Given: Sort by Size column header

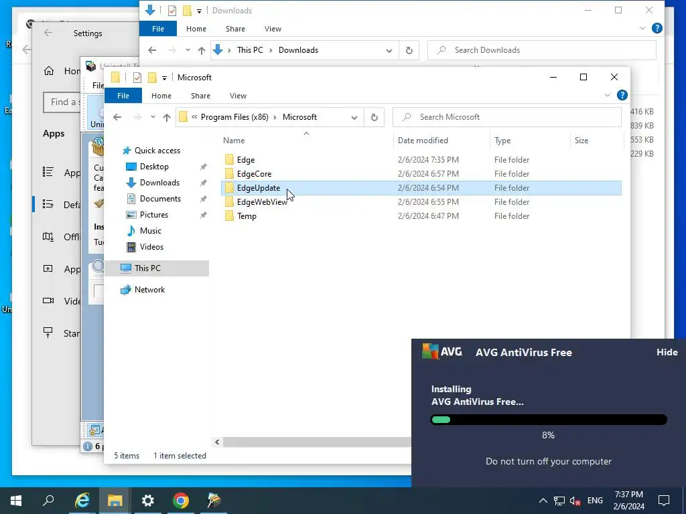Looking at the screenshot, I should 581,141.
